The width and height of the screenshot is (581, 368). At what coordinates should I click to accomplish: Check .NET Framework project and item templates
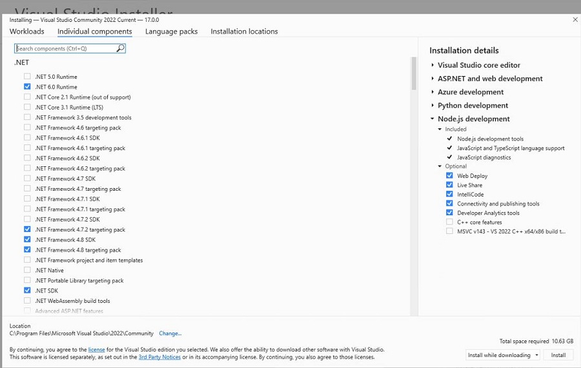27,260
